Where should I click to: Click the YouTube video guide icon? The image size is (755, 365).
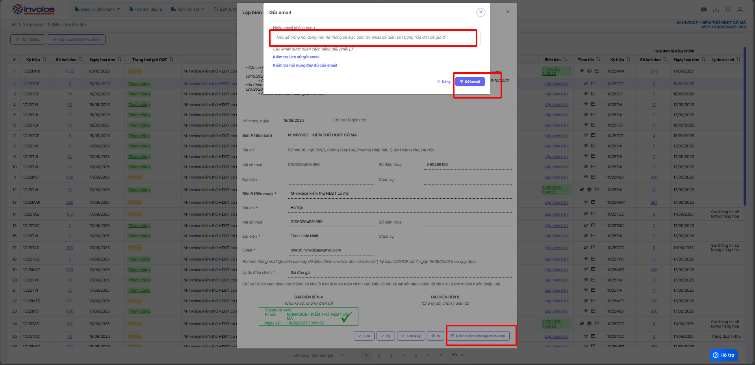point(703,9)
